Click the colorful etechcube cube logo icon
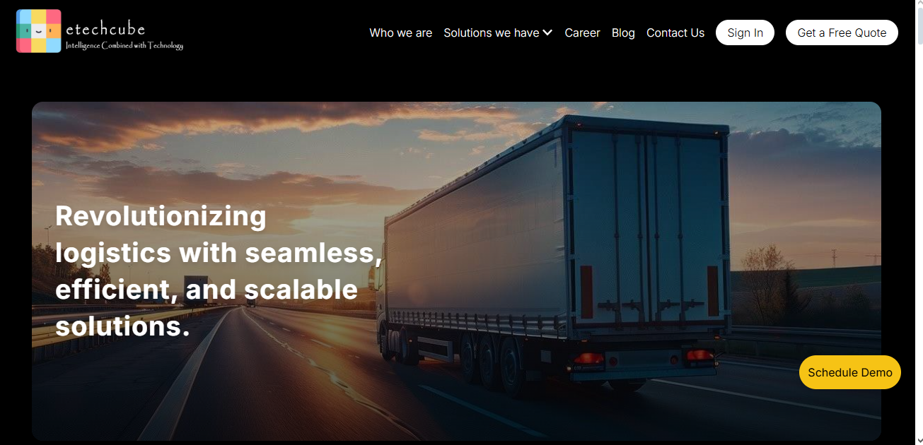 (38, 31)
